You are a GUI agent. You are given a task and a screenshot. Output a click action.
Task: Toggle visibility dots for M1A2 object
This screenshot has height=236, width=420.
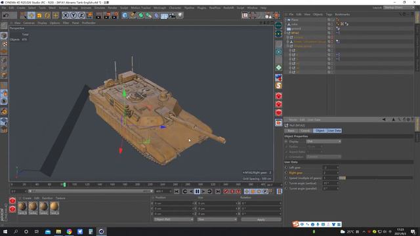pyautogui.click(x=332, y=33)
